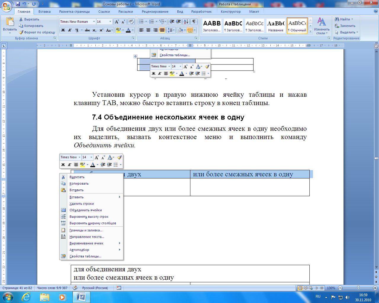Apply yellow text highlight color
The height and width of the screenshot is (303, 379).
118,30
